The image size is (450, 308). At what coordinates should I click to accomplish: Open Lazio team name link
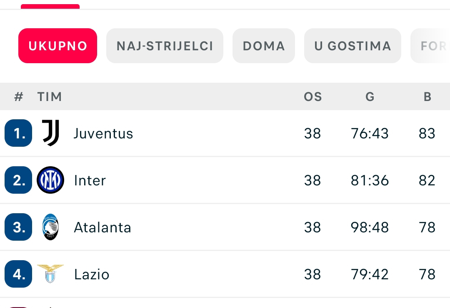(92, 274)
